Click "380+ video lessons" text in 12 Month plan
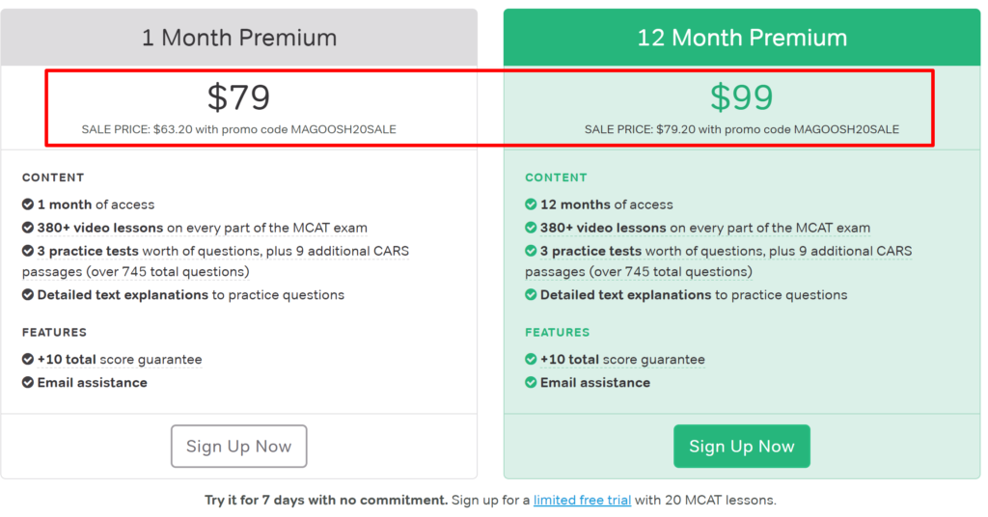The height and width of the screenshot is (517, 988). (603, 228)
